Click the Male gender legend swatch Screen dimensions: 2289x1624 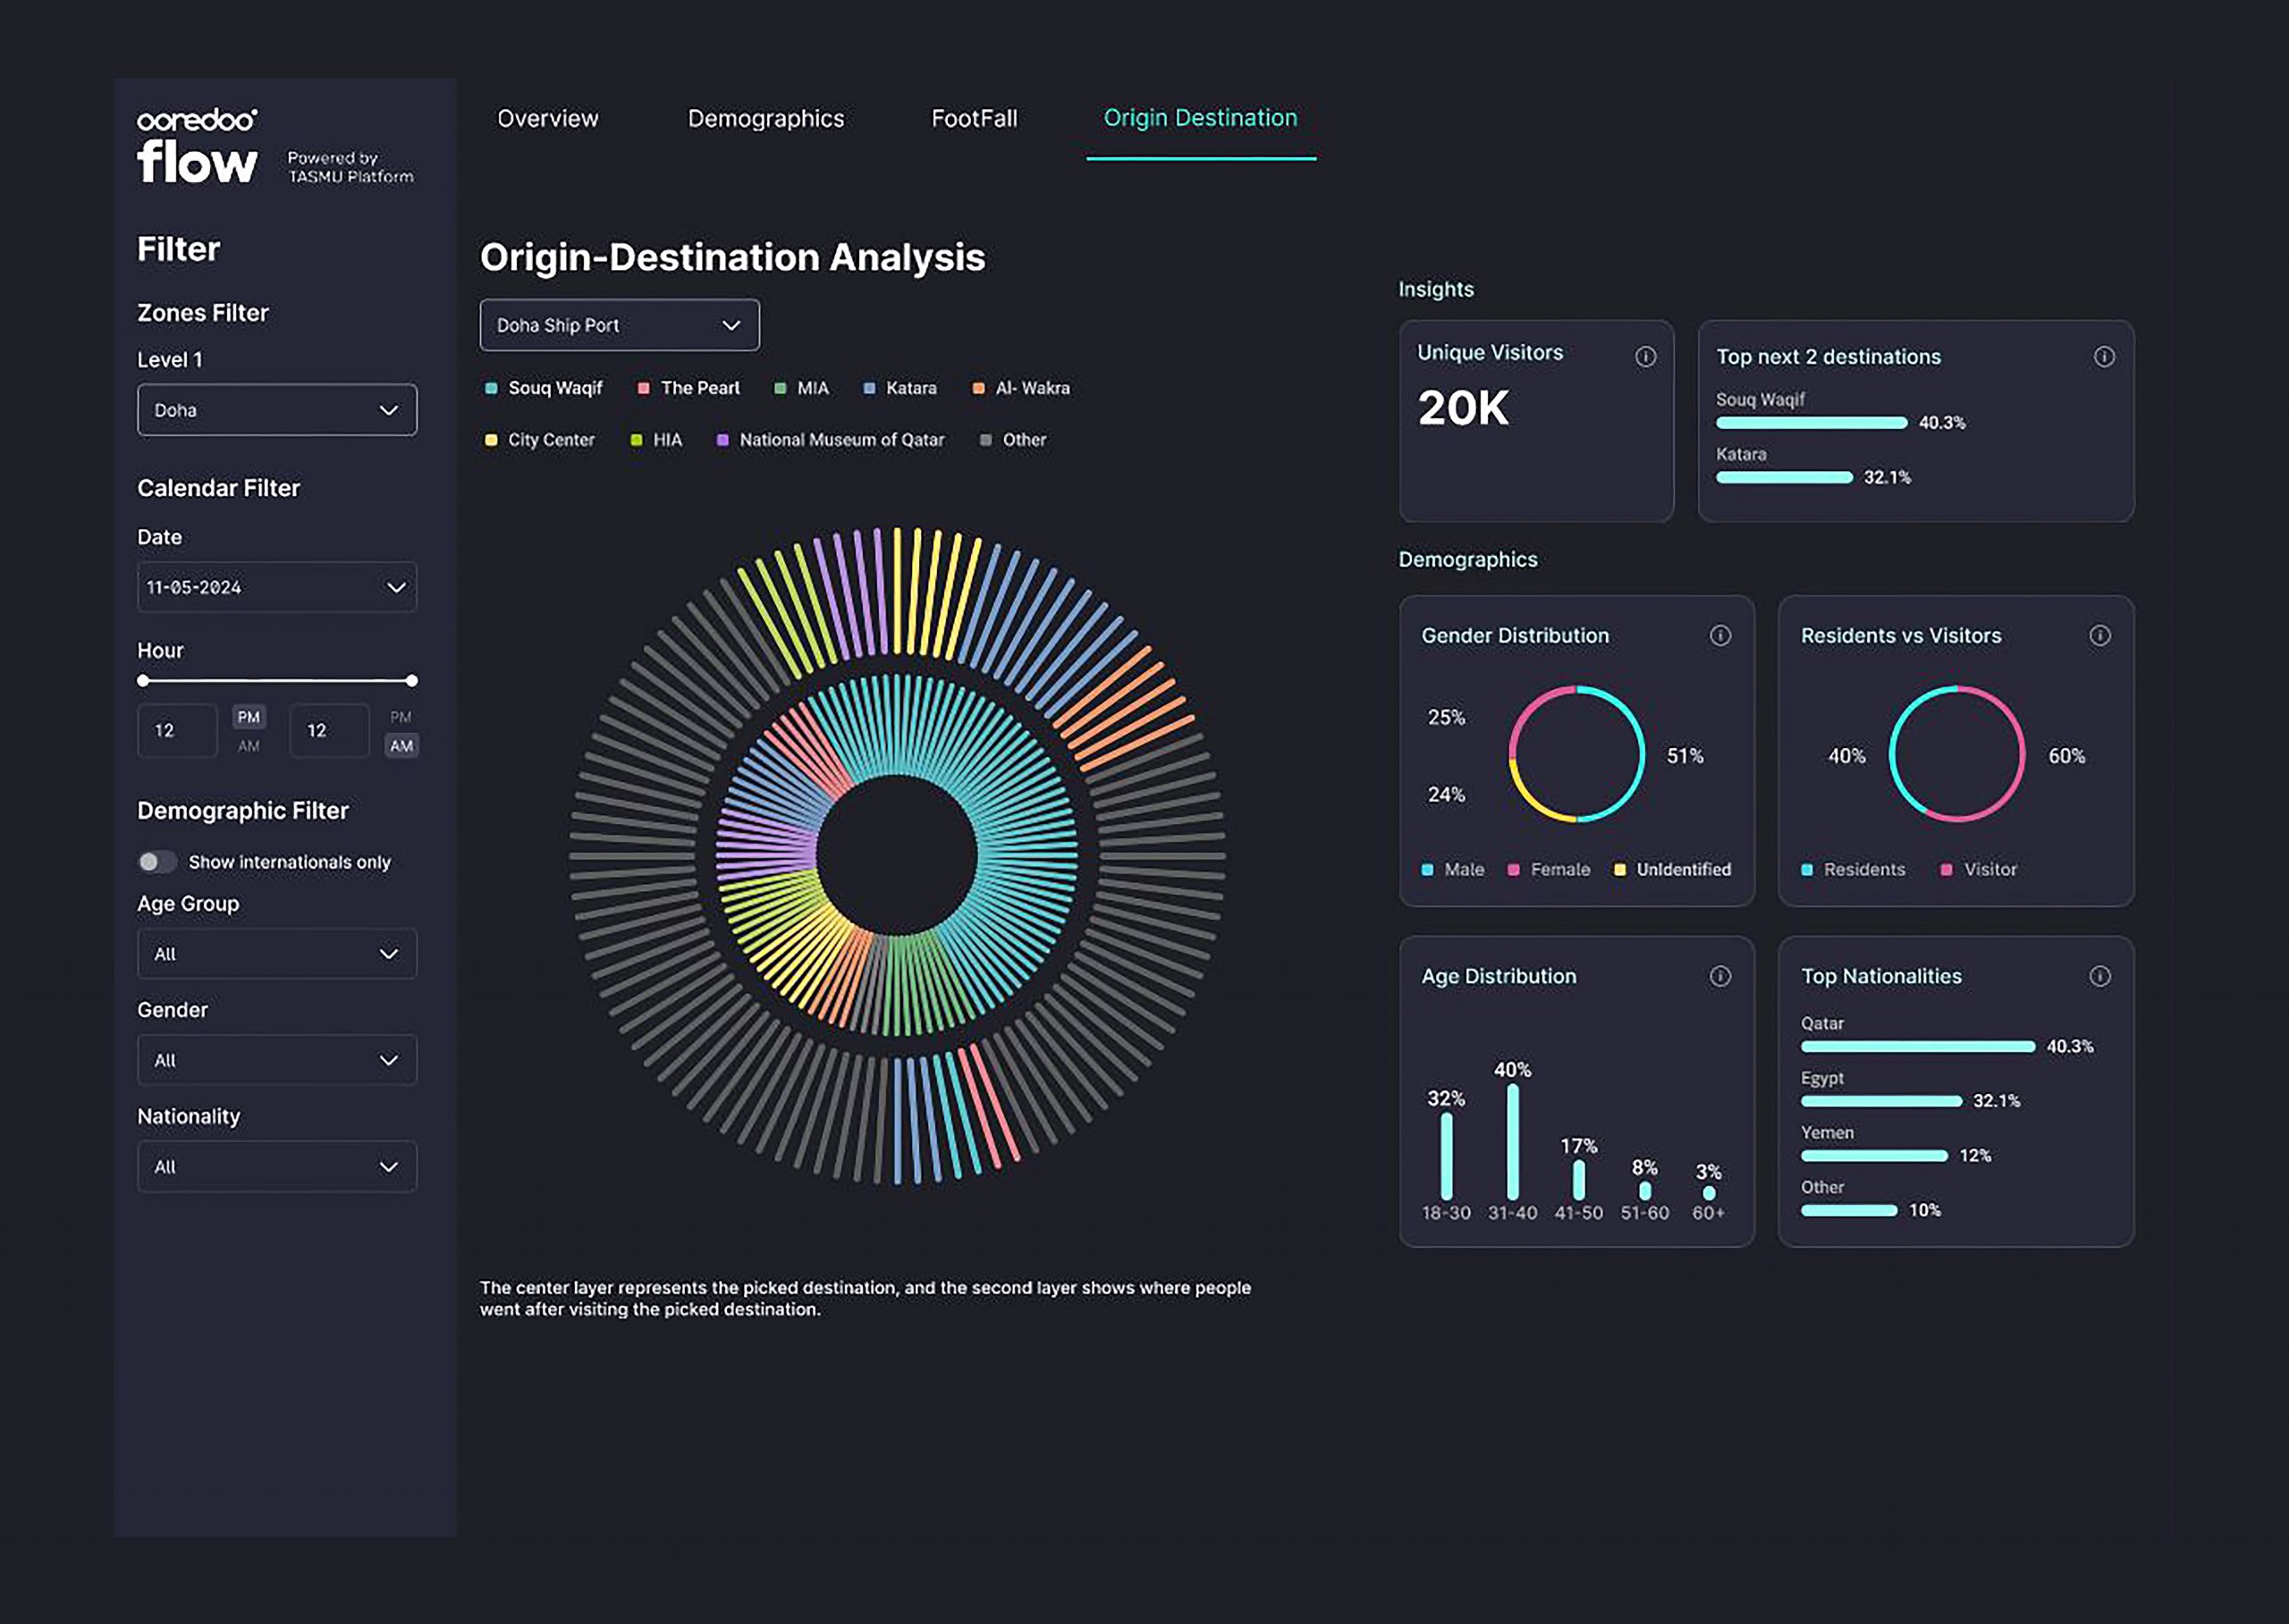pyautogui.click(x=1428, y=870)
